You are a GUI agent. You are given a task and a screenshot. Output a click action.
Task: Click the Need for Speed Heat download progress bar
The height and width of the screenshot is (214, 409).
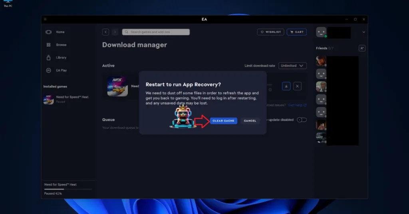click(x=68, y=189)
